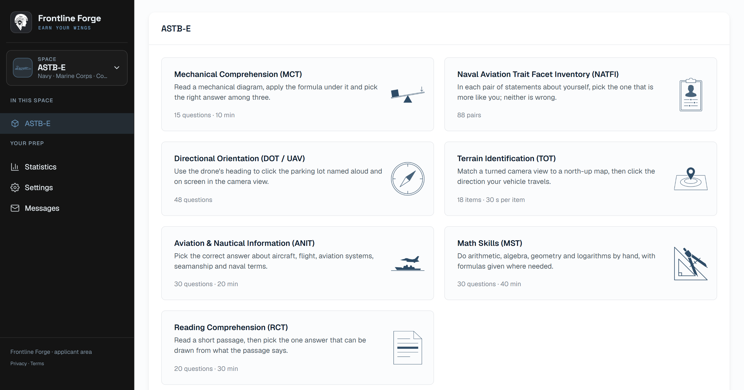The width and height of the screenshot is (744, 390).
Task: Open the Directional Orientation (DOT / UAV) title
Action: [x=239, y=159]
